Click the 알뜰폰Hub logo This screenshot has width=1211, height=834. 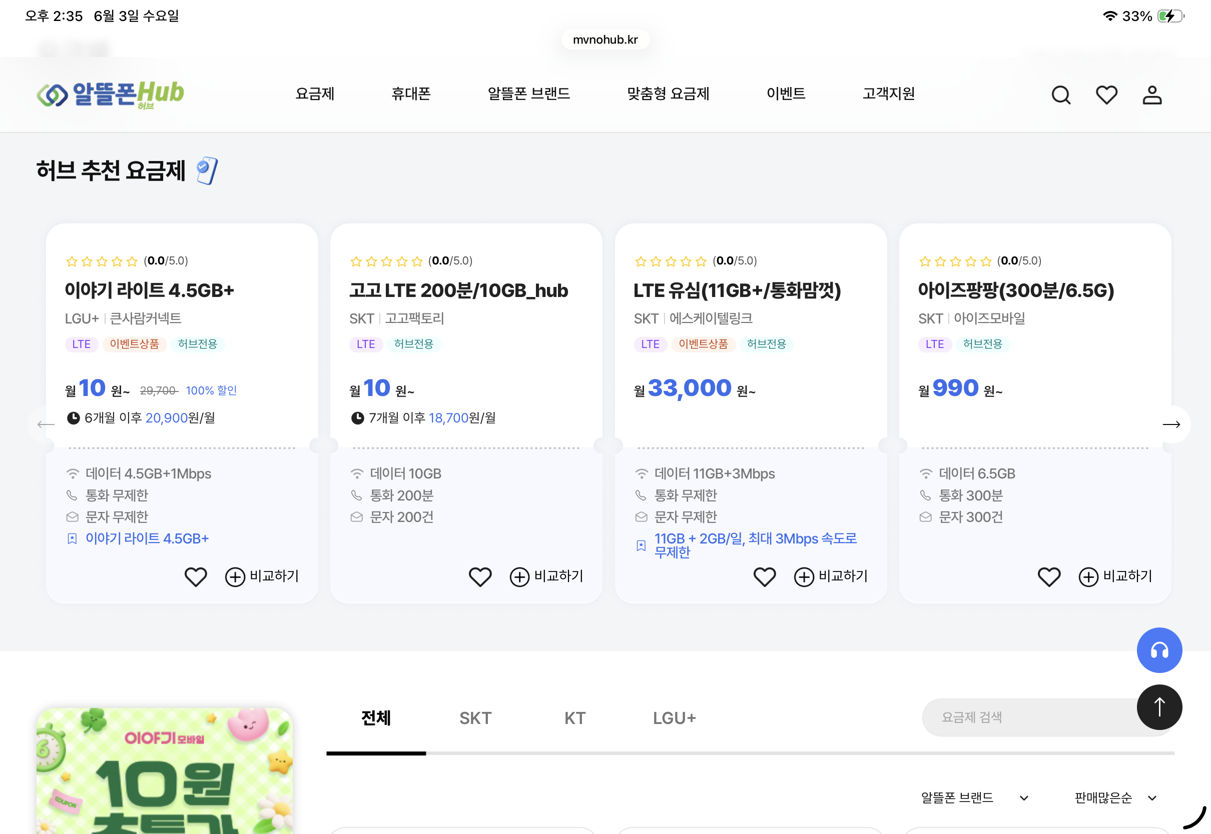click(x=110, y=94)
